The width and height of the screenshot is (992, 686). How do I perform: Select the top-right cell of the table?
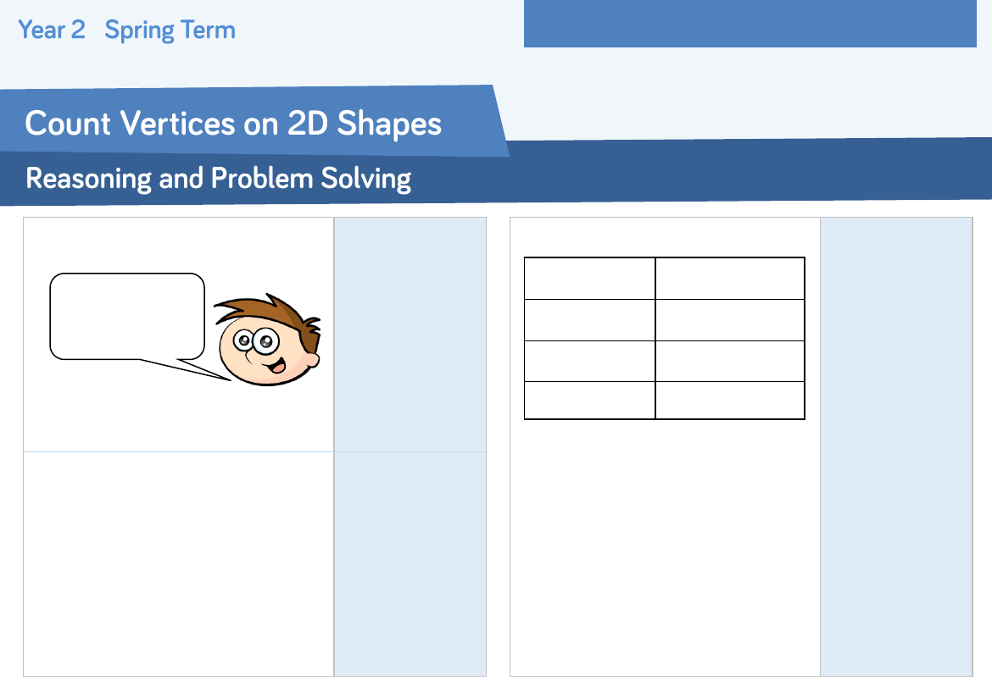click(x=730, y=279)
